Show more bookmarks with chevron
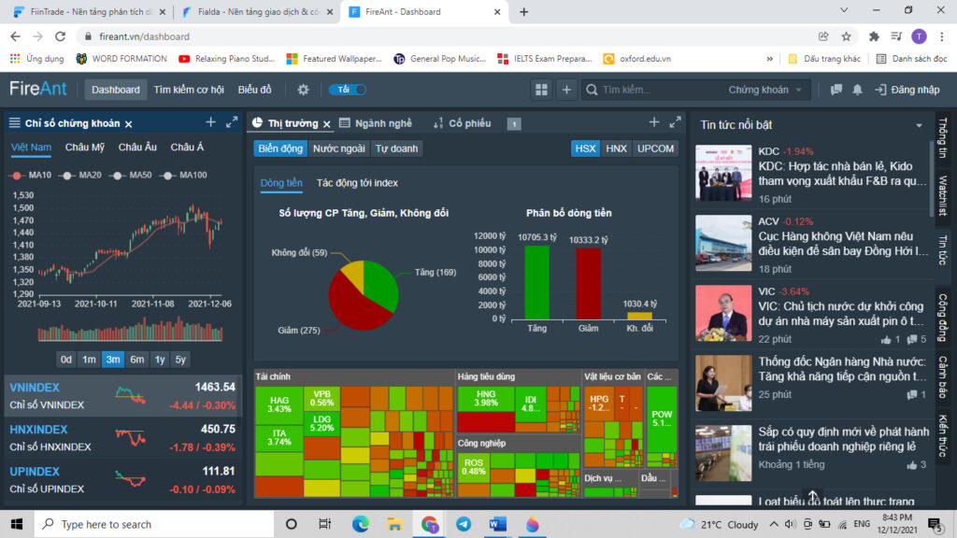 point(770,59)
